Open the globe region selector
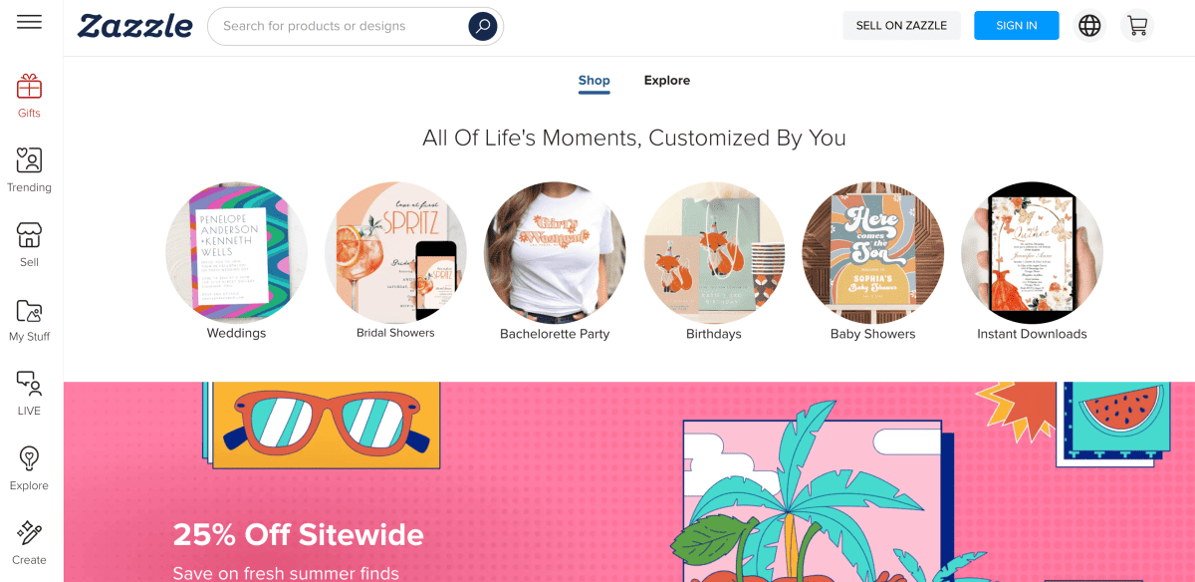This screenshot has height=582, width=1195. click(1090, 26)
